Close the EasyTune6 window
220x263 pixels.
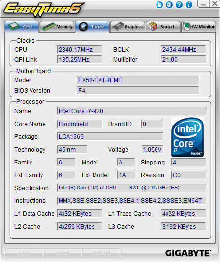[x=215, y=3]
